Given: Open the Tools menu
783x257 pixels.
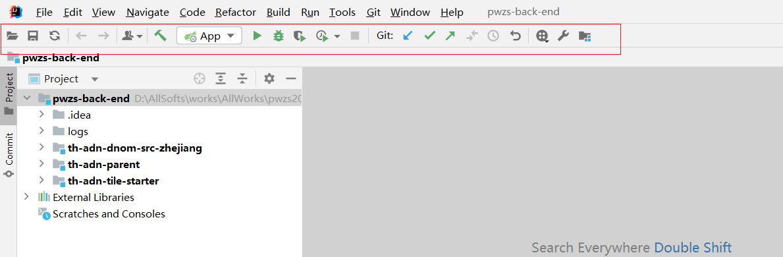Looking at the screenshot, I should point(342,13).
